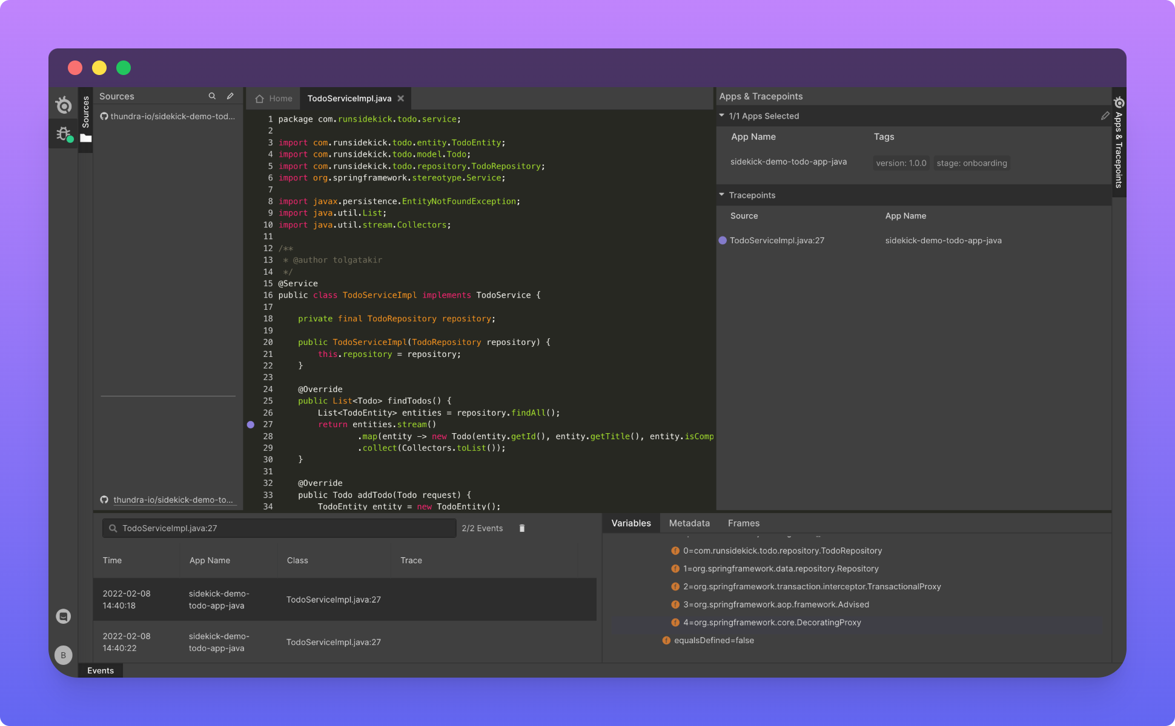
Task: Click line 16 class declaration in editor
Action: pyautogui.click(x=409, y=295)
